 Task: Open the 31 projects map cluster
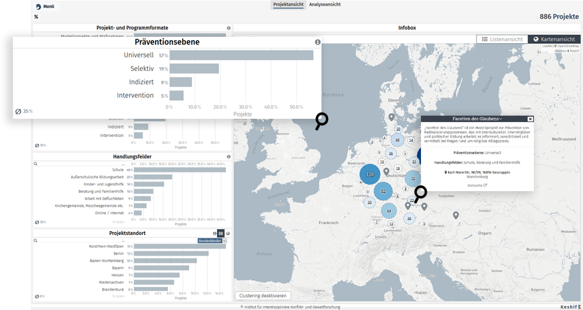coord(414,162)
